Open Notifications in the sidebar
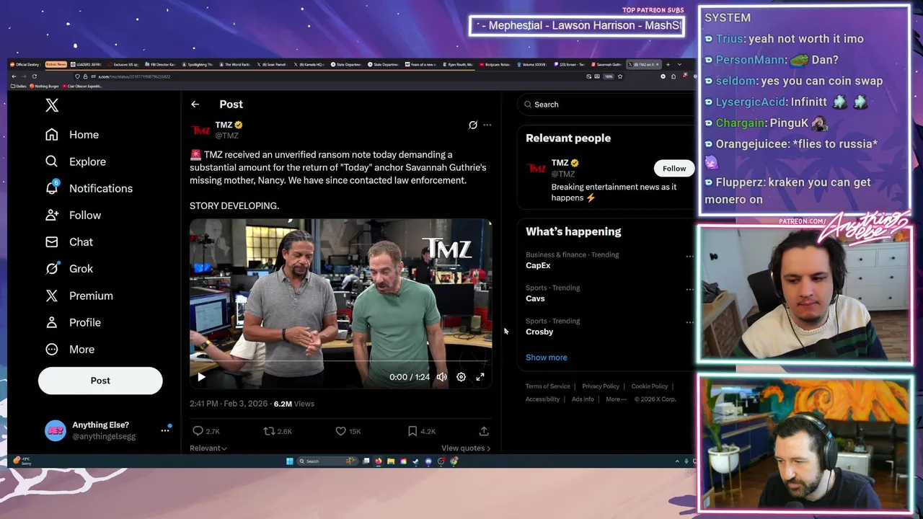The image size is (923, 519). (x=89, y=188)
